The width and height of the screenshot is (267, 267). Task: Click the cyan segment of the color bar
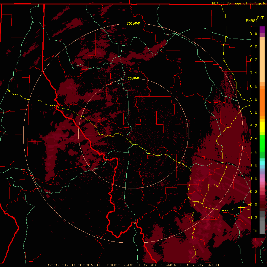click(x=262, y=163)
